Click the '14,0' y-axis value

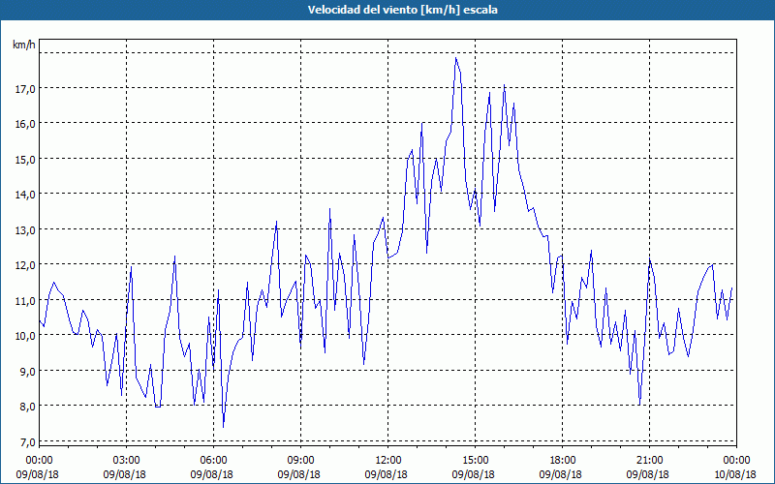point(25,195)
